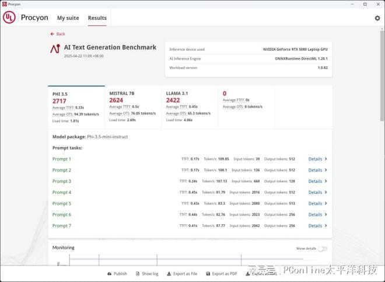Open the Details link for Prompt 7

(x=315, y=226)
